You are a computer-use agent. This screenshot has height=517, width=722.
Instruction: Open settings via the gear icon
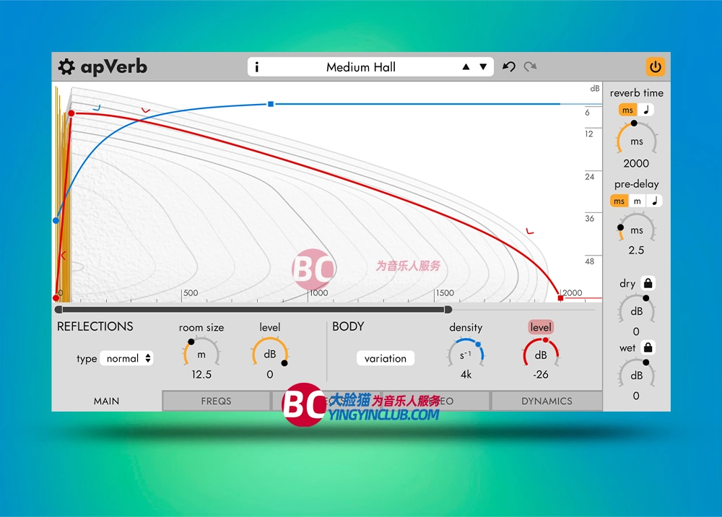coord(66,67)
